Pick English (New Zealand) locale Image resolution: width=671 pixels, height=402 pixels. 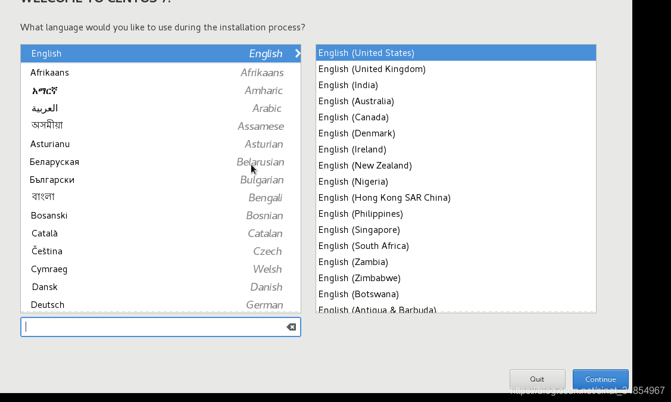(455, 165)
